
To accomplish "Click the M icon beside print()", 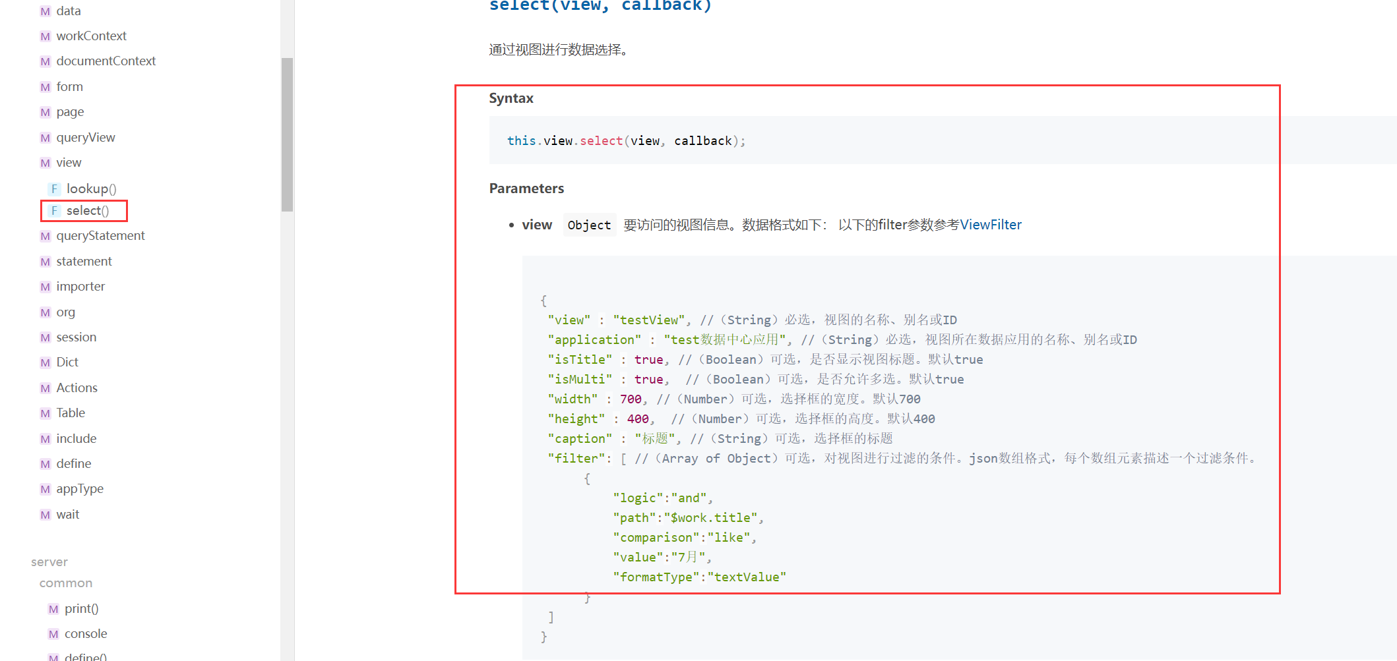I will (x=53, y=609).
